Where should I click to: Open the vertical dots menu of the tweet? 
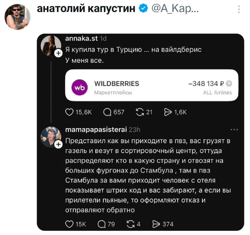239,9
